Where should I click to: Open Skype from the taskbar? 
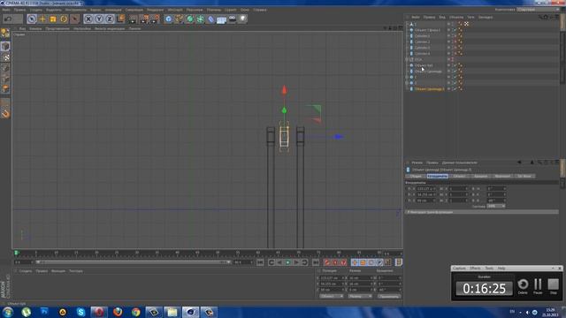click(x=80, y=312)
